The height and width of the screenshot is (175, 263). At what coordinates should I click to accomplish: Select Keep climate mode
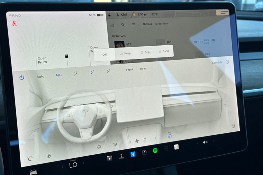126,54
